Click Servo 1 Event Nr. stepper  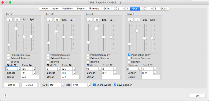click(x=34, y=69)
